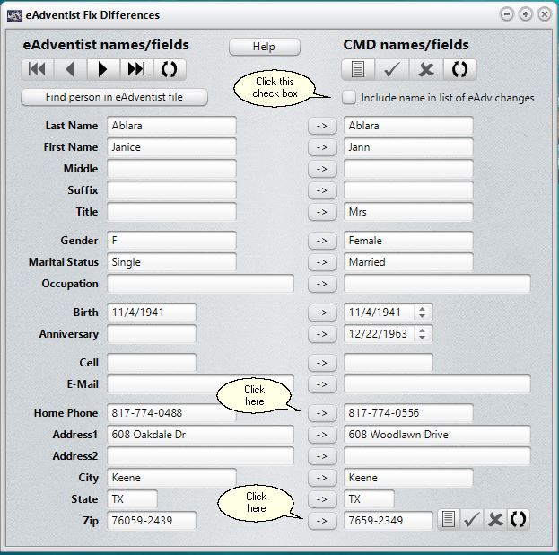Image resolution: width=559 pixels, height=555 pixels.
Task: Click the CMD Cell phone field
Action: 389,363
